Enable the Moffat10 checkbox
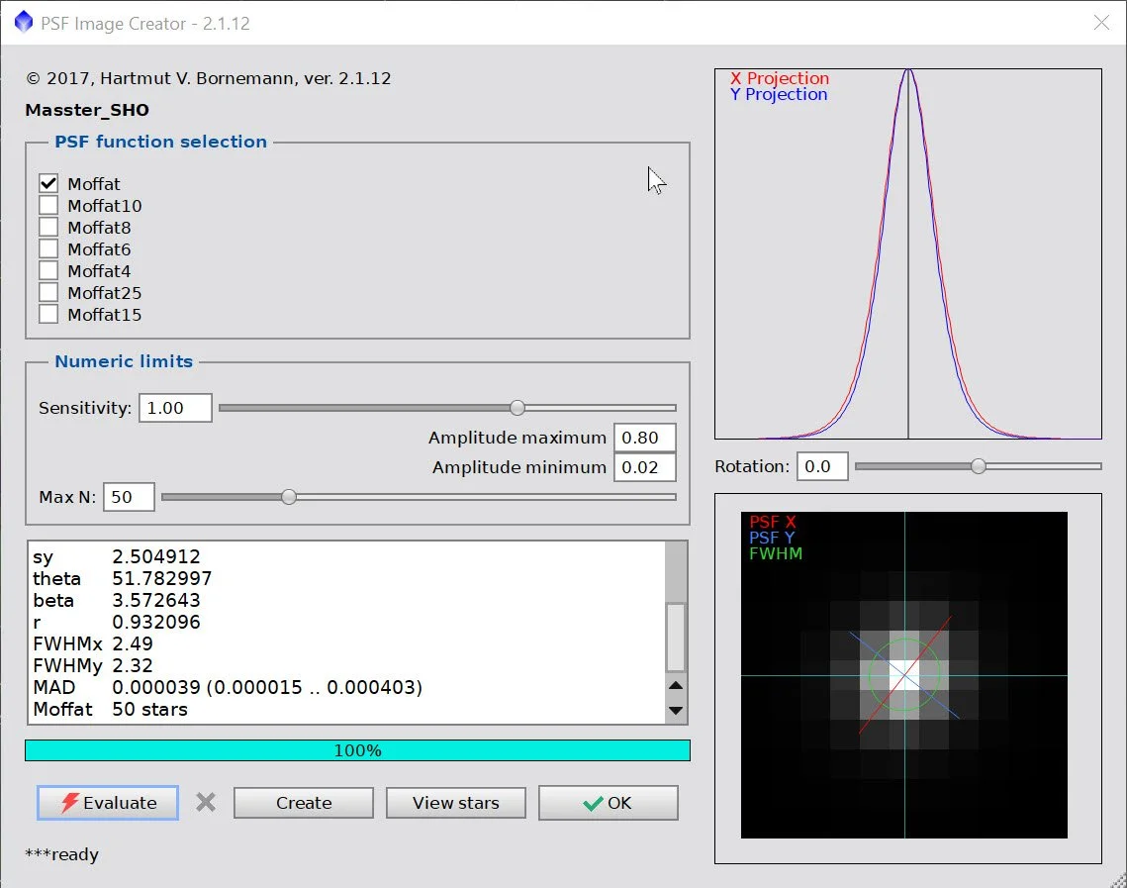Viewport: 1127px width, 888px height. (x=48, y=206)
